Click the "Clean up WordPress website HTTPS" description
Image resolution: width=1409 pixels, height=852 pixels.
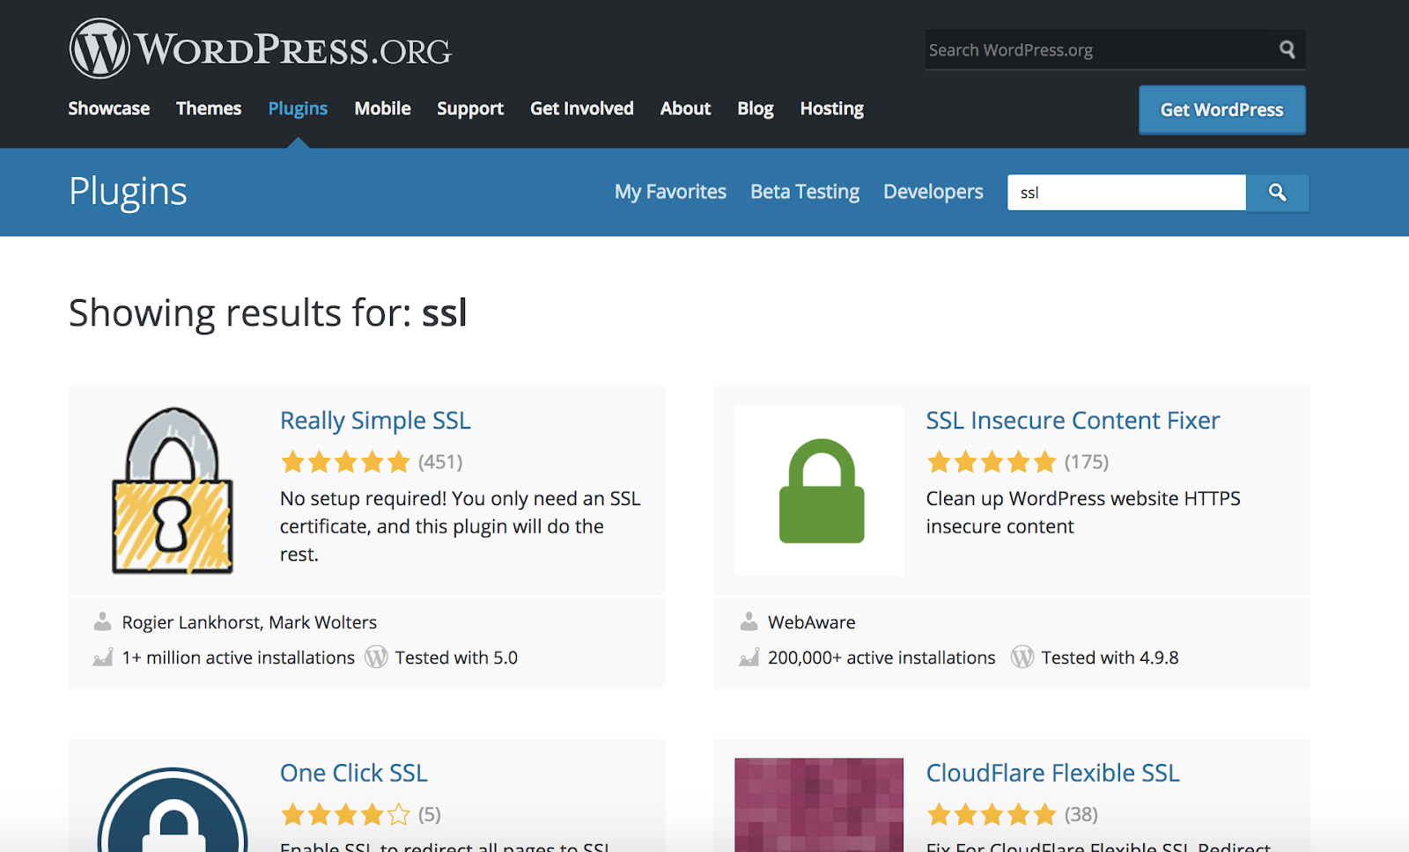pyautogui.click(x=1083, y=512)
